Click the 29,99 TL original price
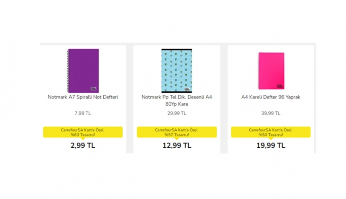346x199 pixels. [x=177, y=113]
